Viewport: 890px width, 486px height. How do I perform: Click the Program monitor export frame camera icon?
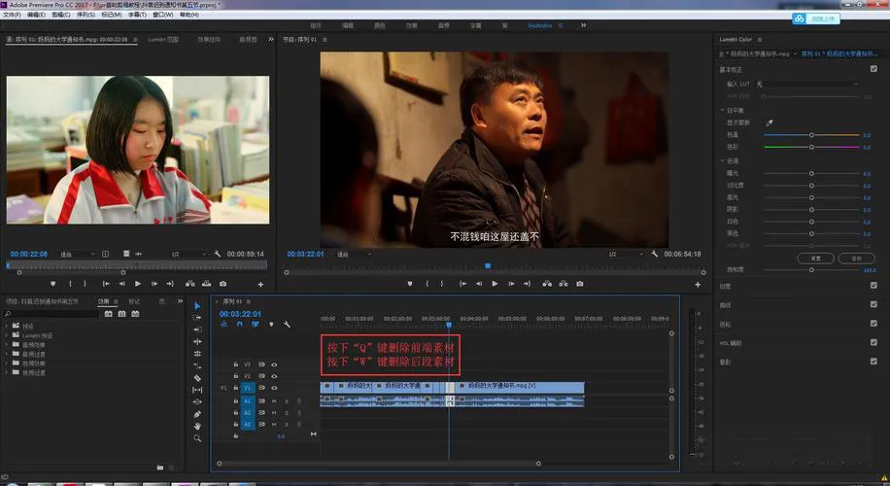coord(580,284)
